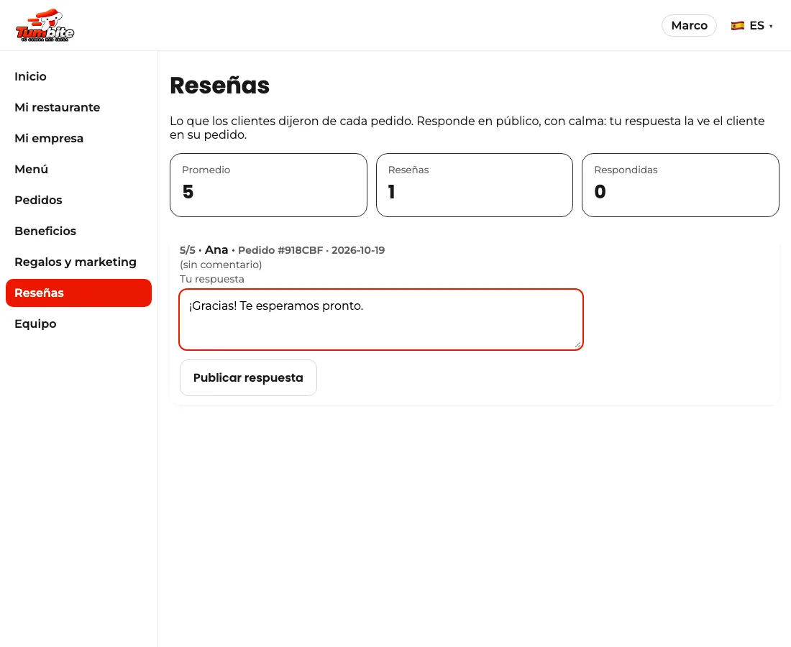Select the Reseñas sidebar item
Image resolution: width=791 pixels, height=647 pixels.
coord(78,293)
